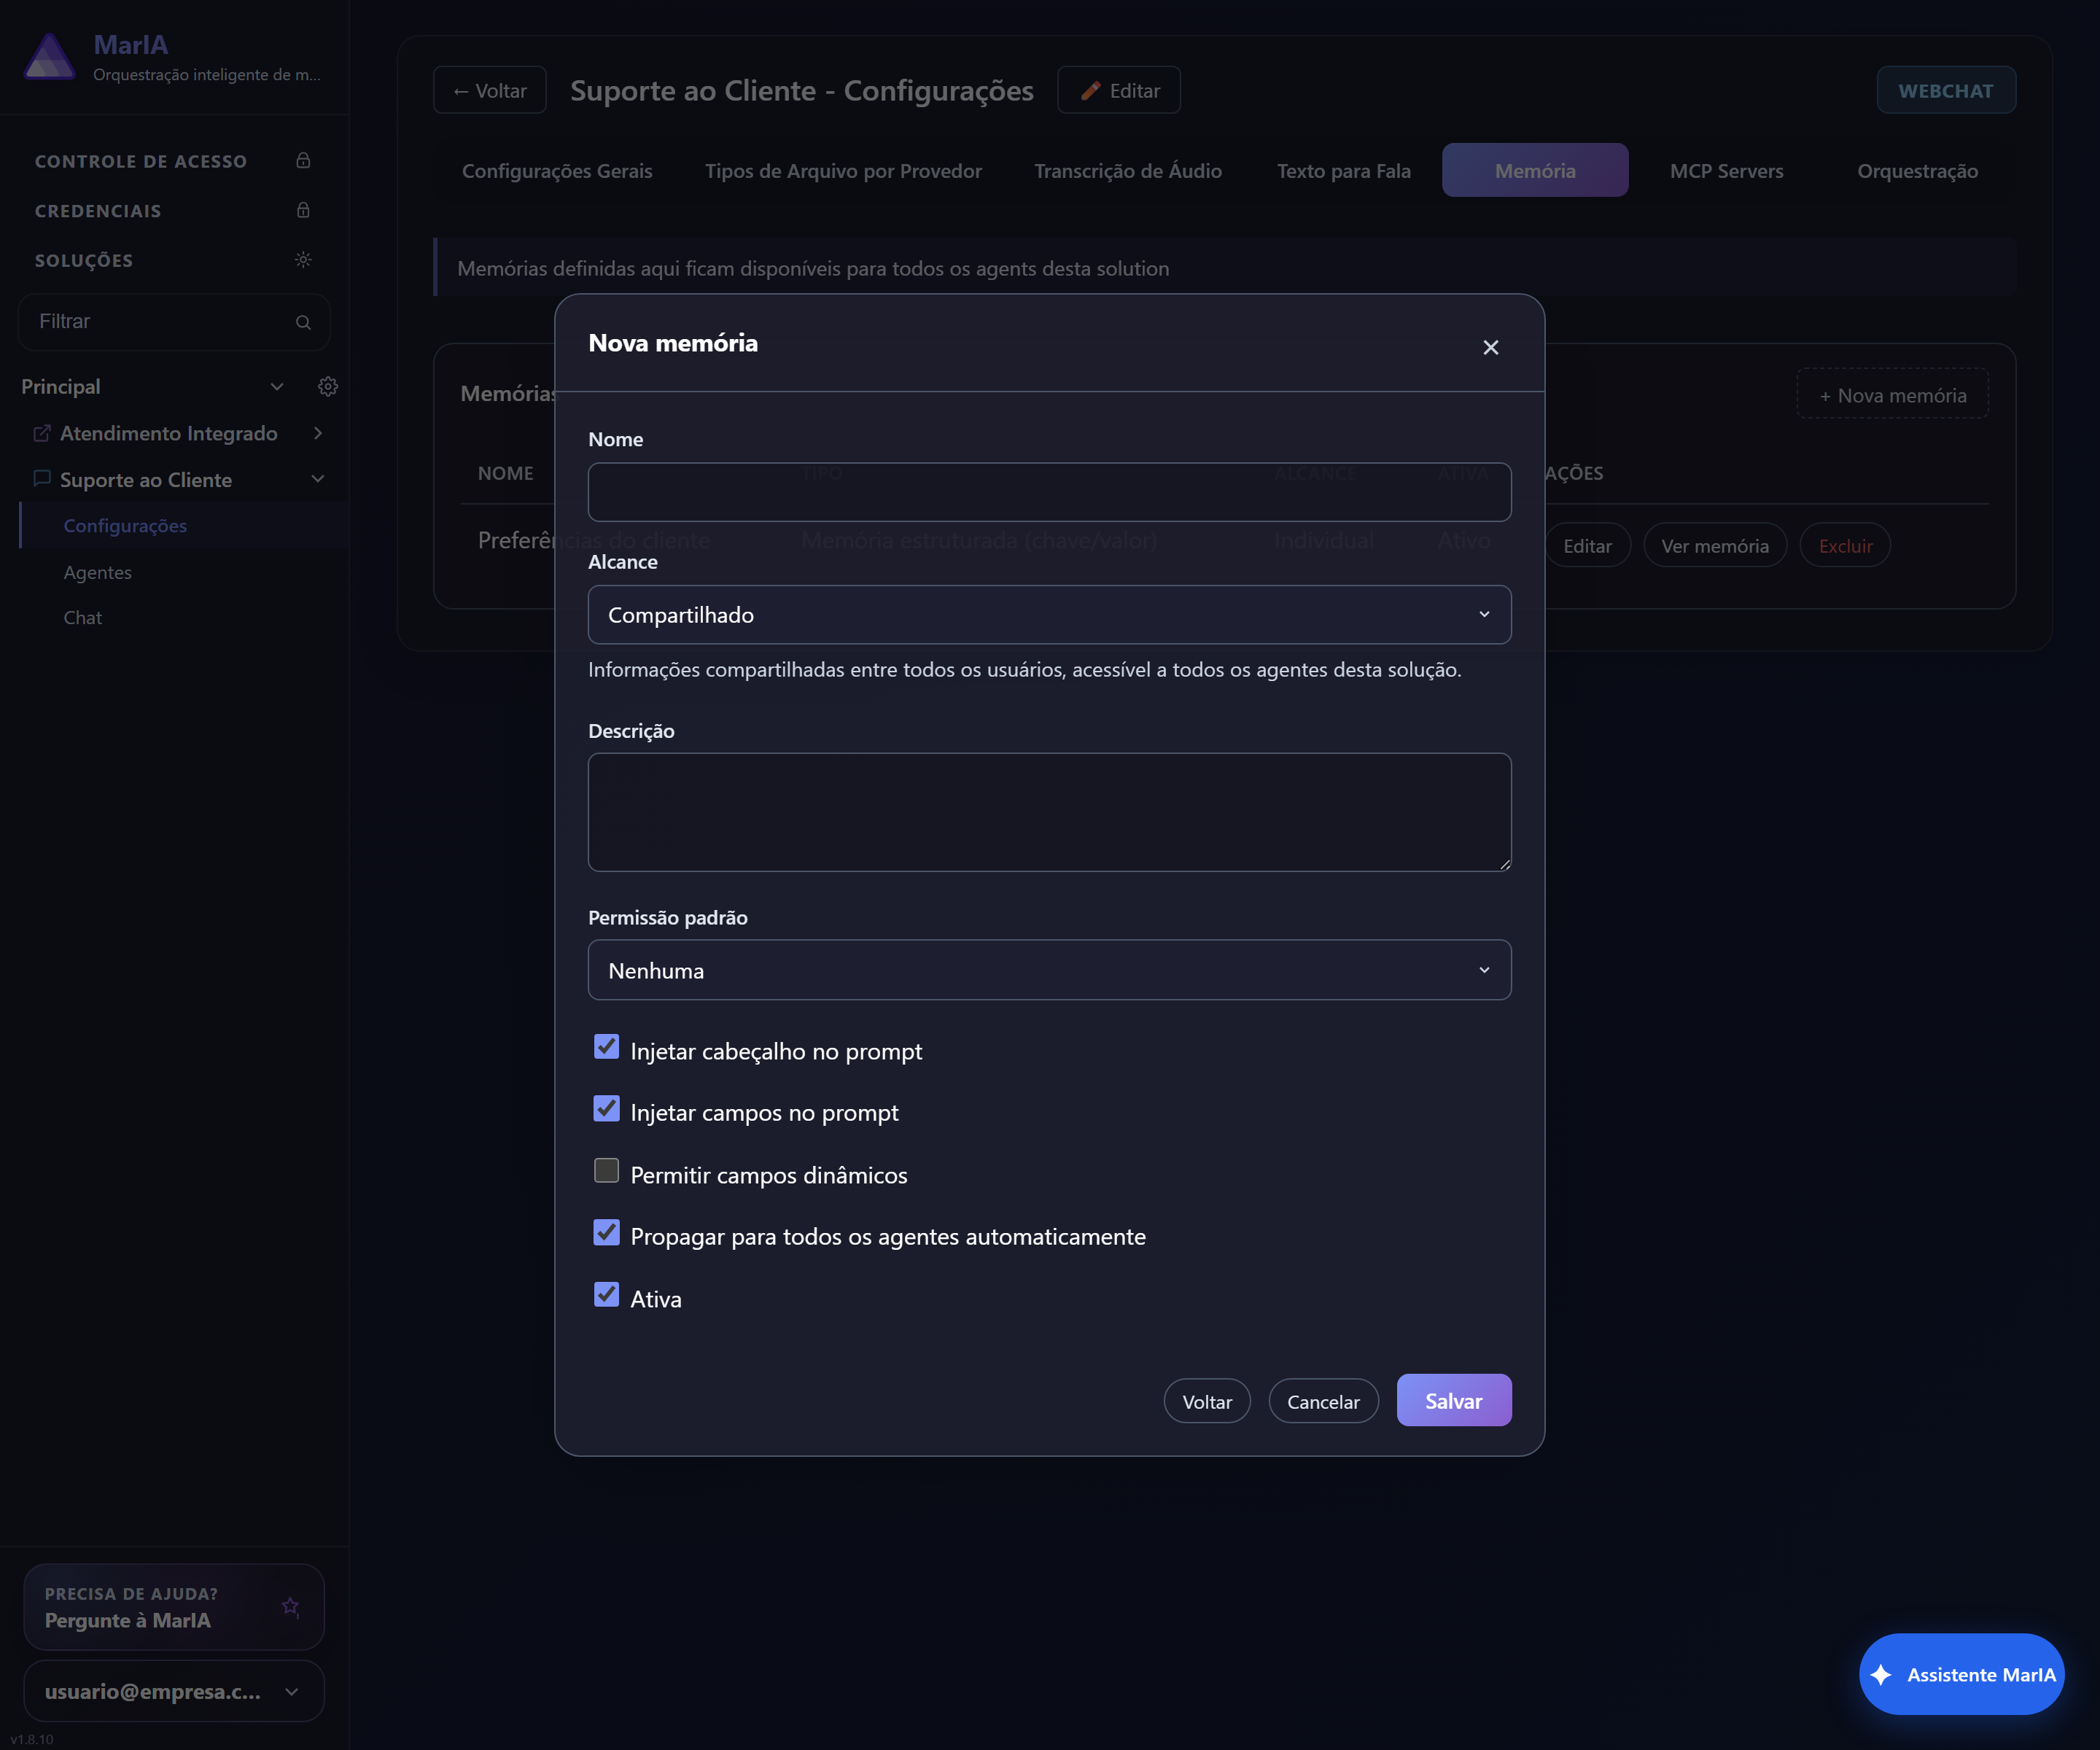Image resolution: width=2100 pixels, height=1750 pixels.
Task: Focus the Descrição text area
Action: click(1049, 812)
